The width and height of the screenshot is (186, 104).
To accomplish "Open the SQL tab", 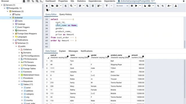I will coord(72,1).
